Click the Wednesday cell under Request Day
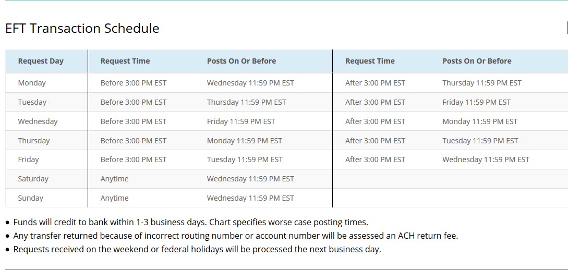 [38, 121]
